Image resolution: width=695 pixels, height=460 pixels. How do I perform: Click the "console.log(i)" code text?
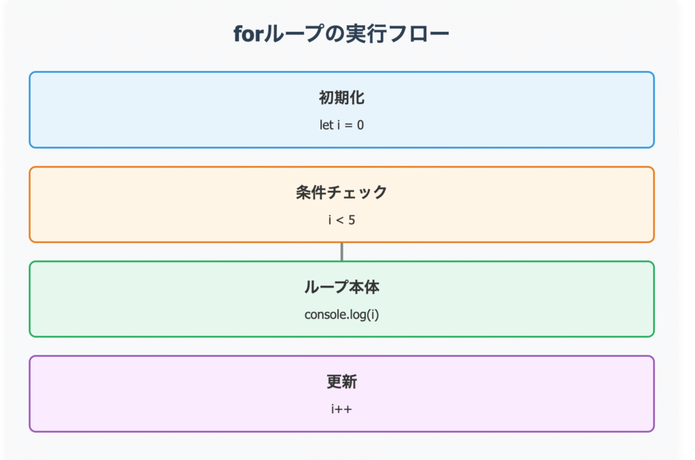coord(341,315)
